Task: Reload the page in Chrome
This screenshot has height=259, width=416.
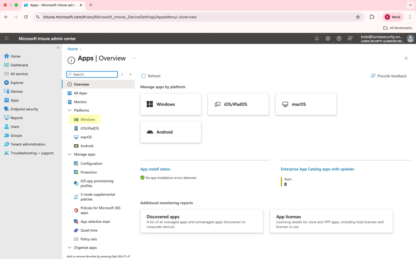Action: click(x=26, y=17)
